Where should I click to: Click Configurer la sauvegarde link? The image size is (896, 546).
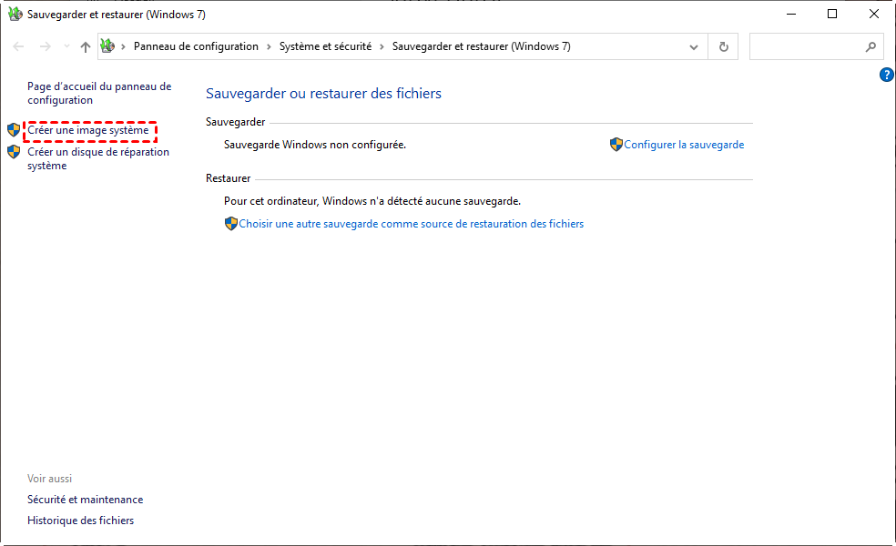(x=684, y=145)
